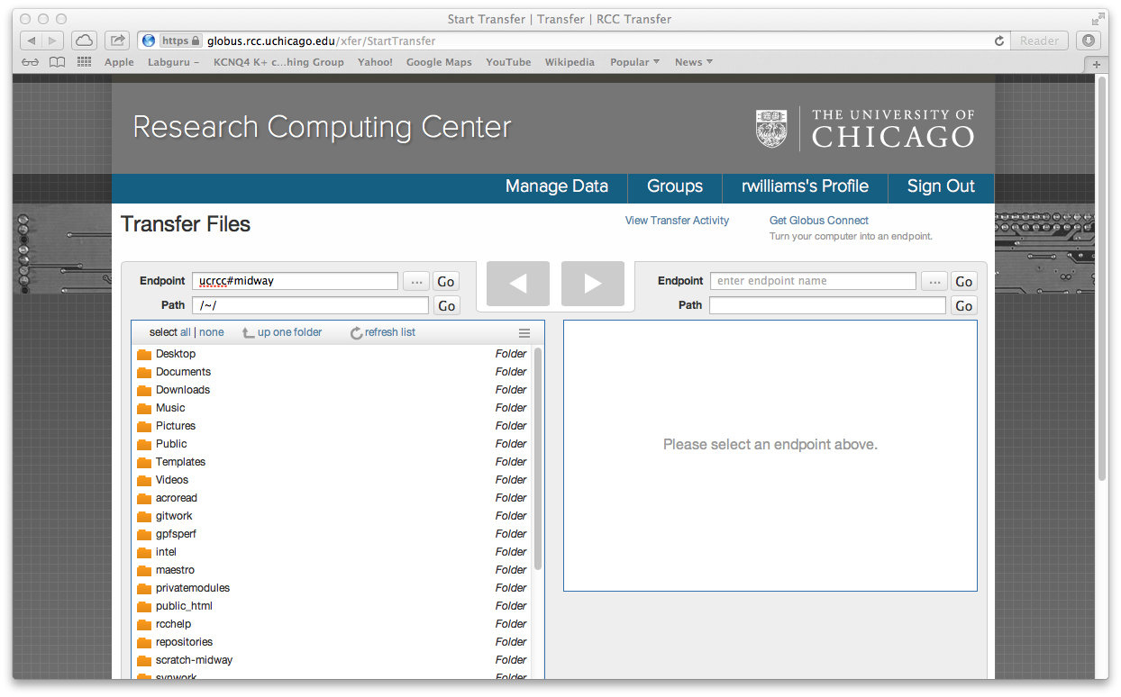This screenshot has height=697, width=1121.
Task: Click the refresh list circular icon
Action: 357,333
